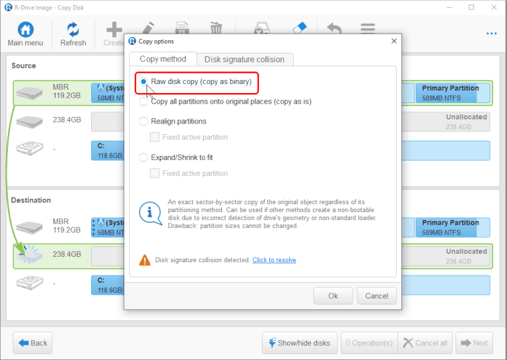Select Destination System 50MB partition
The width and height of the screenshot is (507, 360).
[x=108, y=227]
